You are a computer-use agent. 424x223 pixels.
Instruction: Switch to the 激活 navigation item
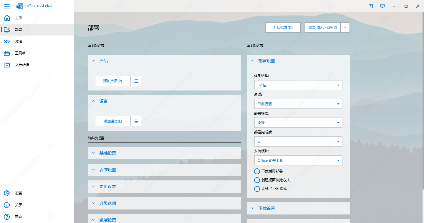(x=37, y=41)
